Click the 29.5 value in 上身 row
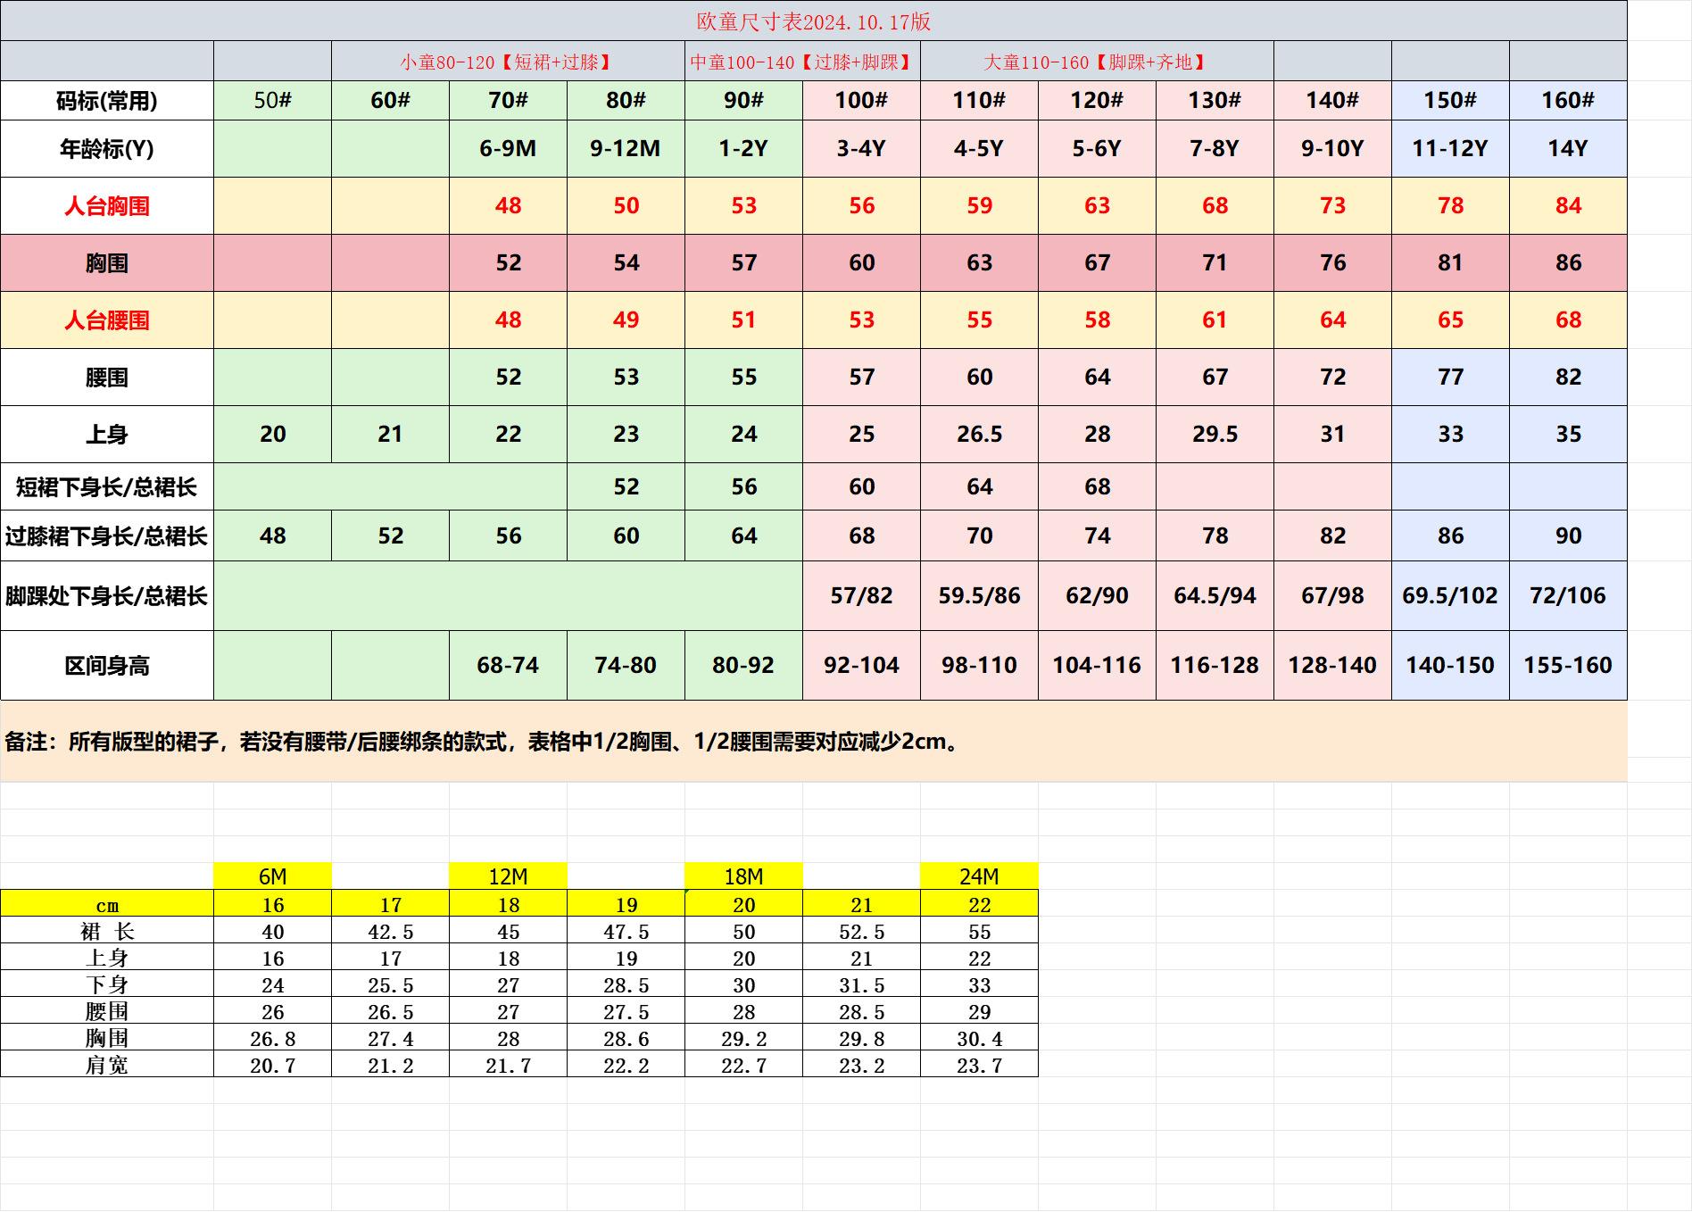Image resolution: width=1692 pixels, height=1212 pixels. (1214, 435)
